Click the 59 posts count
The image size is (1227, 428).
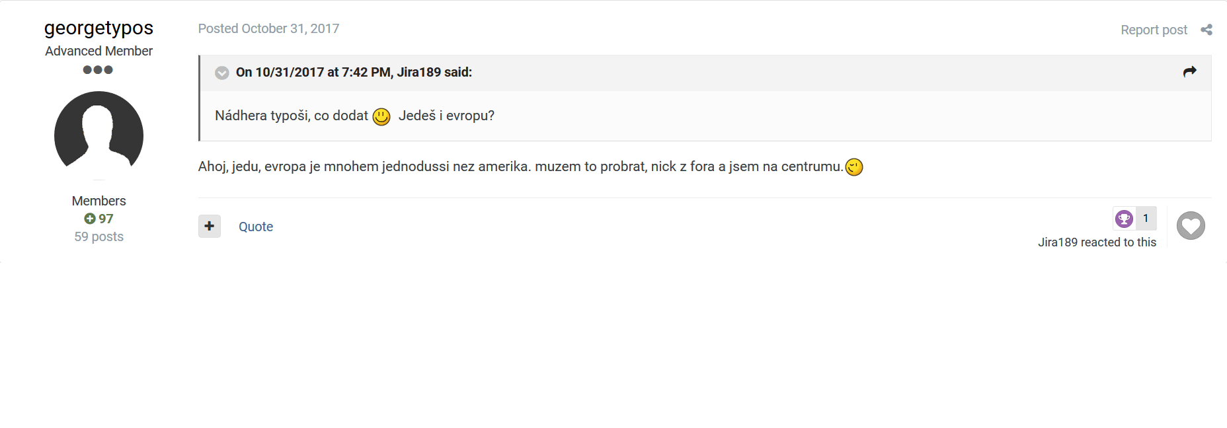point(99,236)
